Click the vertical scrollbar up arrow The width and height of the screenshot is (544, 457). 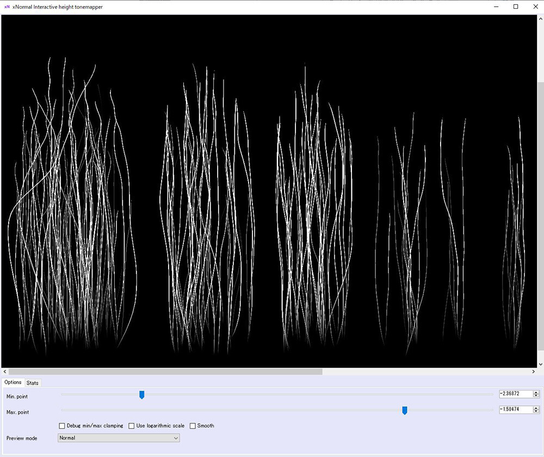[x=541, y=19]
